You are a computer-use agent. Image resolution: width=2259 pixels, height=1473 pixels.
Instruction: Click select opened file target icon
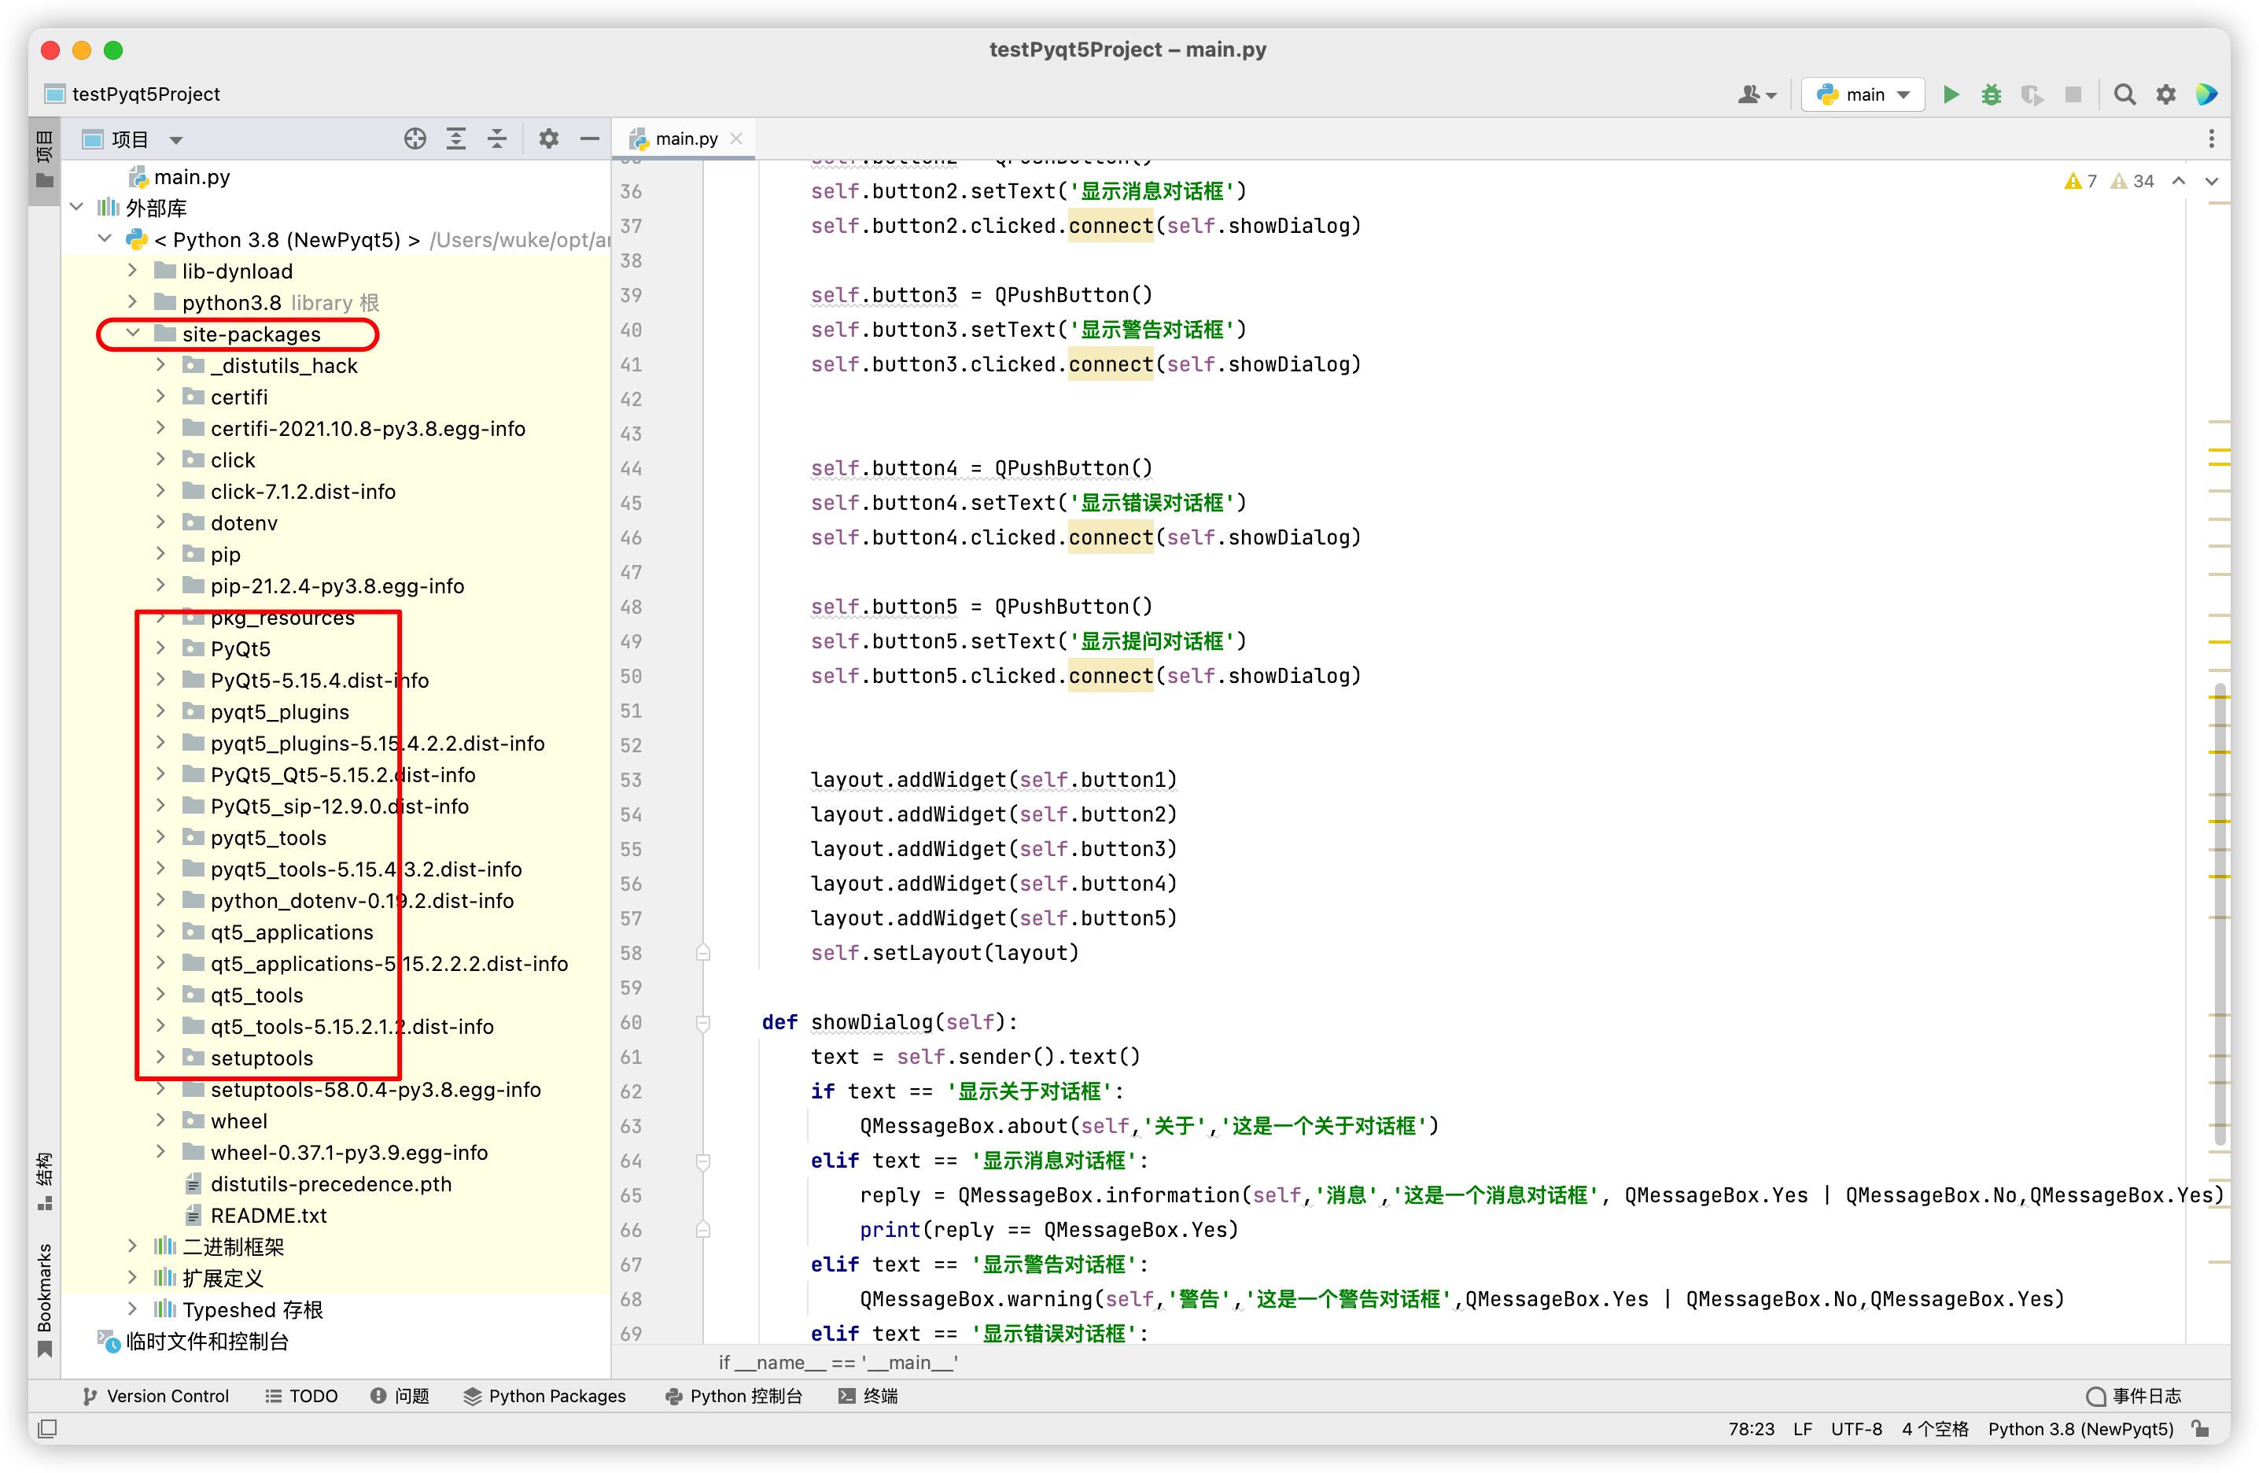[x=415, y=138]
